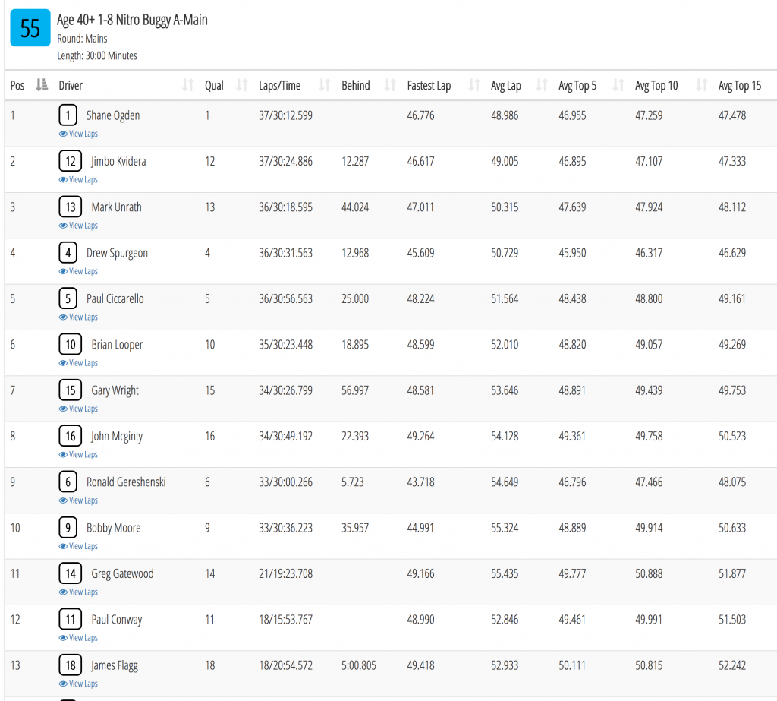Select the race title Age 40+ 1-8 Nitro Buggy A-Main
This screenshot has height=701, width=777.
pos(132,20)
